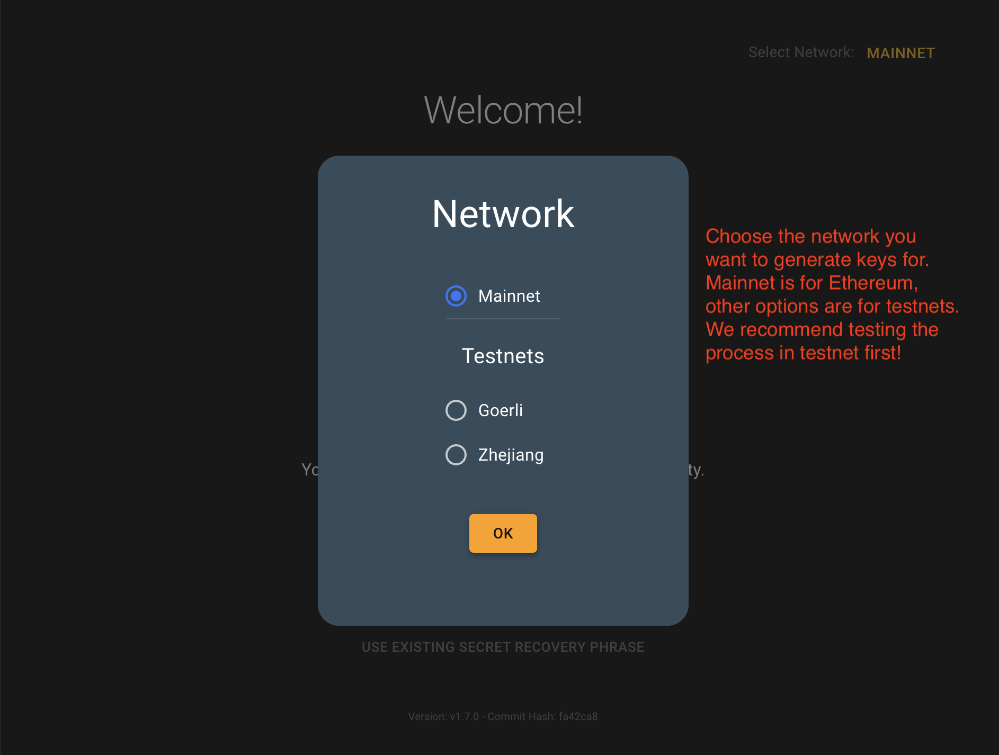The height and width of the screenshot is (755, 999).
Task: Click the Welcome! heading
Action: (x=502, y=110)
